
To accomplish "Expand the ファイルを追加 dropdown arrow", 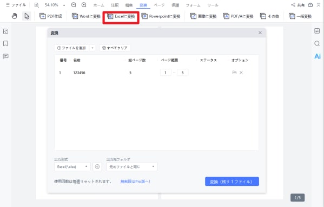I will pyautogui.click(x=92, y=48).
